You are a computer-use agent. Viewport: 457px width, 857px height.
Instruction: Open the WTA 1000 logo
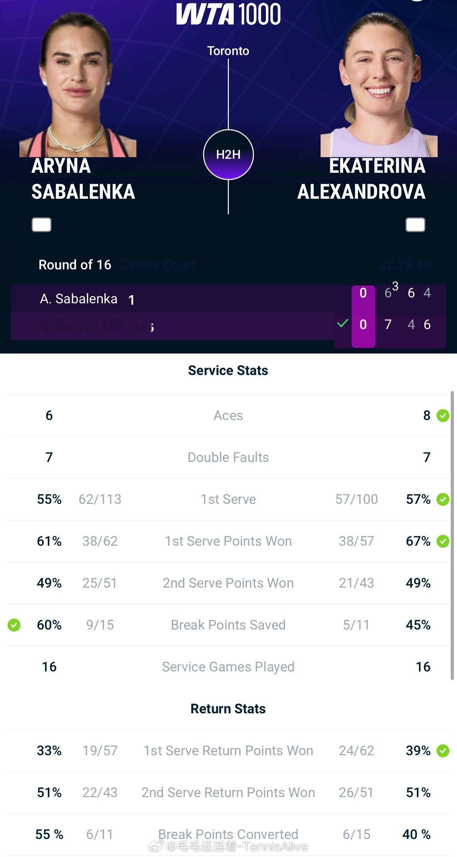click(x=228, y=14)
